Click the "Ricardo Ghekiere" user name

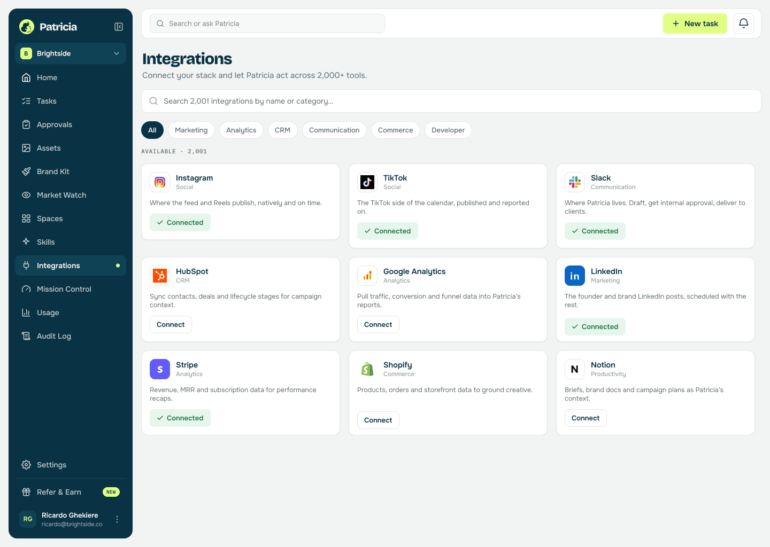click(x=70, y=515)
